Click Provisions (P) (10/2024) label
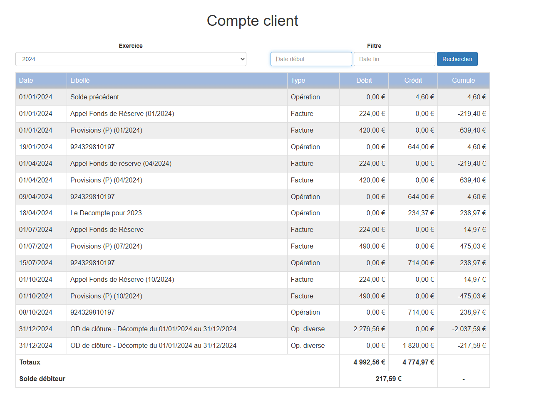The image size is (534, 394). (106, 296)
